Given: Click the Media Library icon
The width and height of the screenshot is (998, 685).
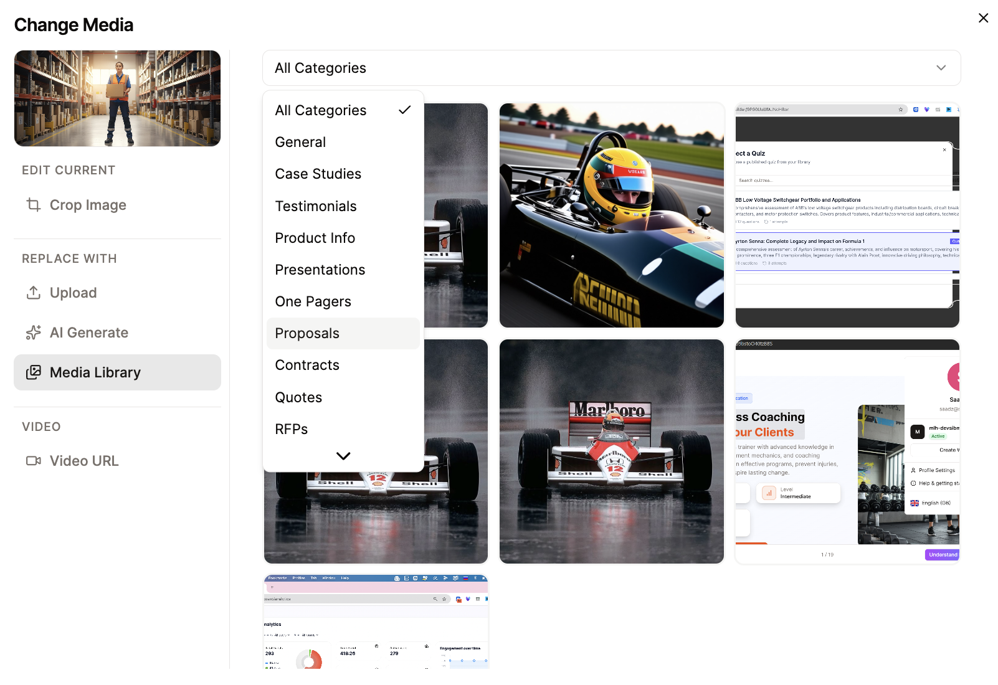Looking at the screenshot, I should point(34,372).
